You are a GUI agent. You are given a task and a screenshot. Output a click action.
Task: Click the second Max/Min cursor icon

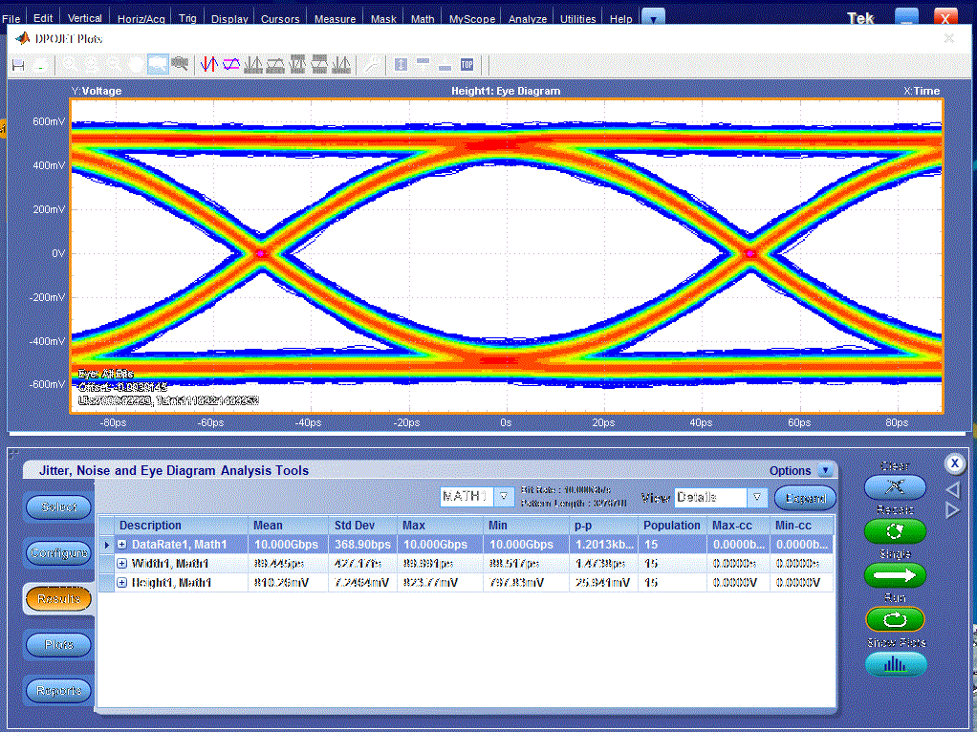(x=319, y=64)
